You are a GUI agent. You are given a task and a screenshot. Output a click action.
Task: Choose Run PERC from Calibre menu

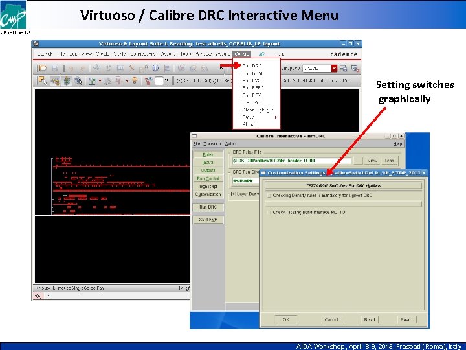coord(257,87)
